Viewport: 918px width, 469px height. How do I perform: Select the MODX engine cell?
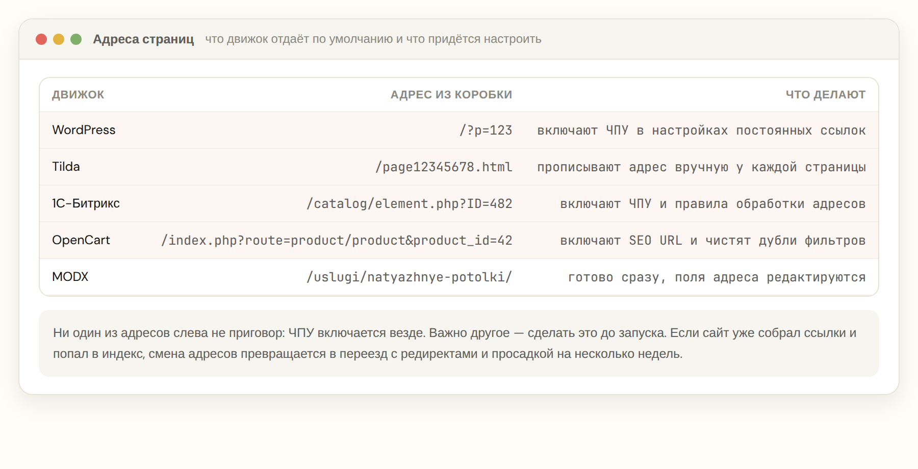(x=70, y=277)
